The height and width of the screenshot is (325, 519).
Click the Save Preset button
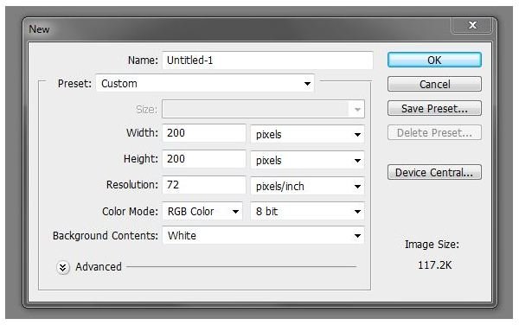point(434,108)
